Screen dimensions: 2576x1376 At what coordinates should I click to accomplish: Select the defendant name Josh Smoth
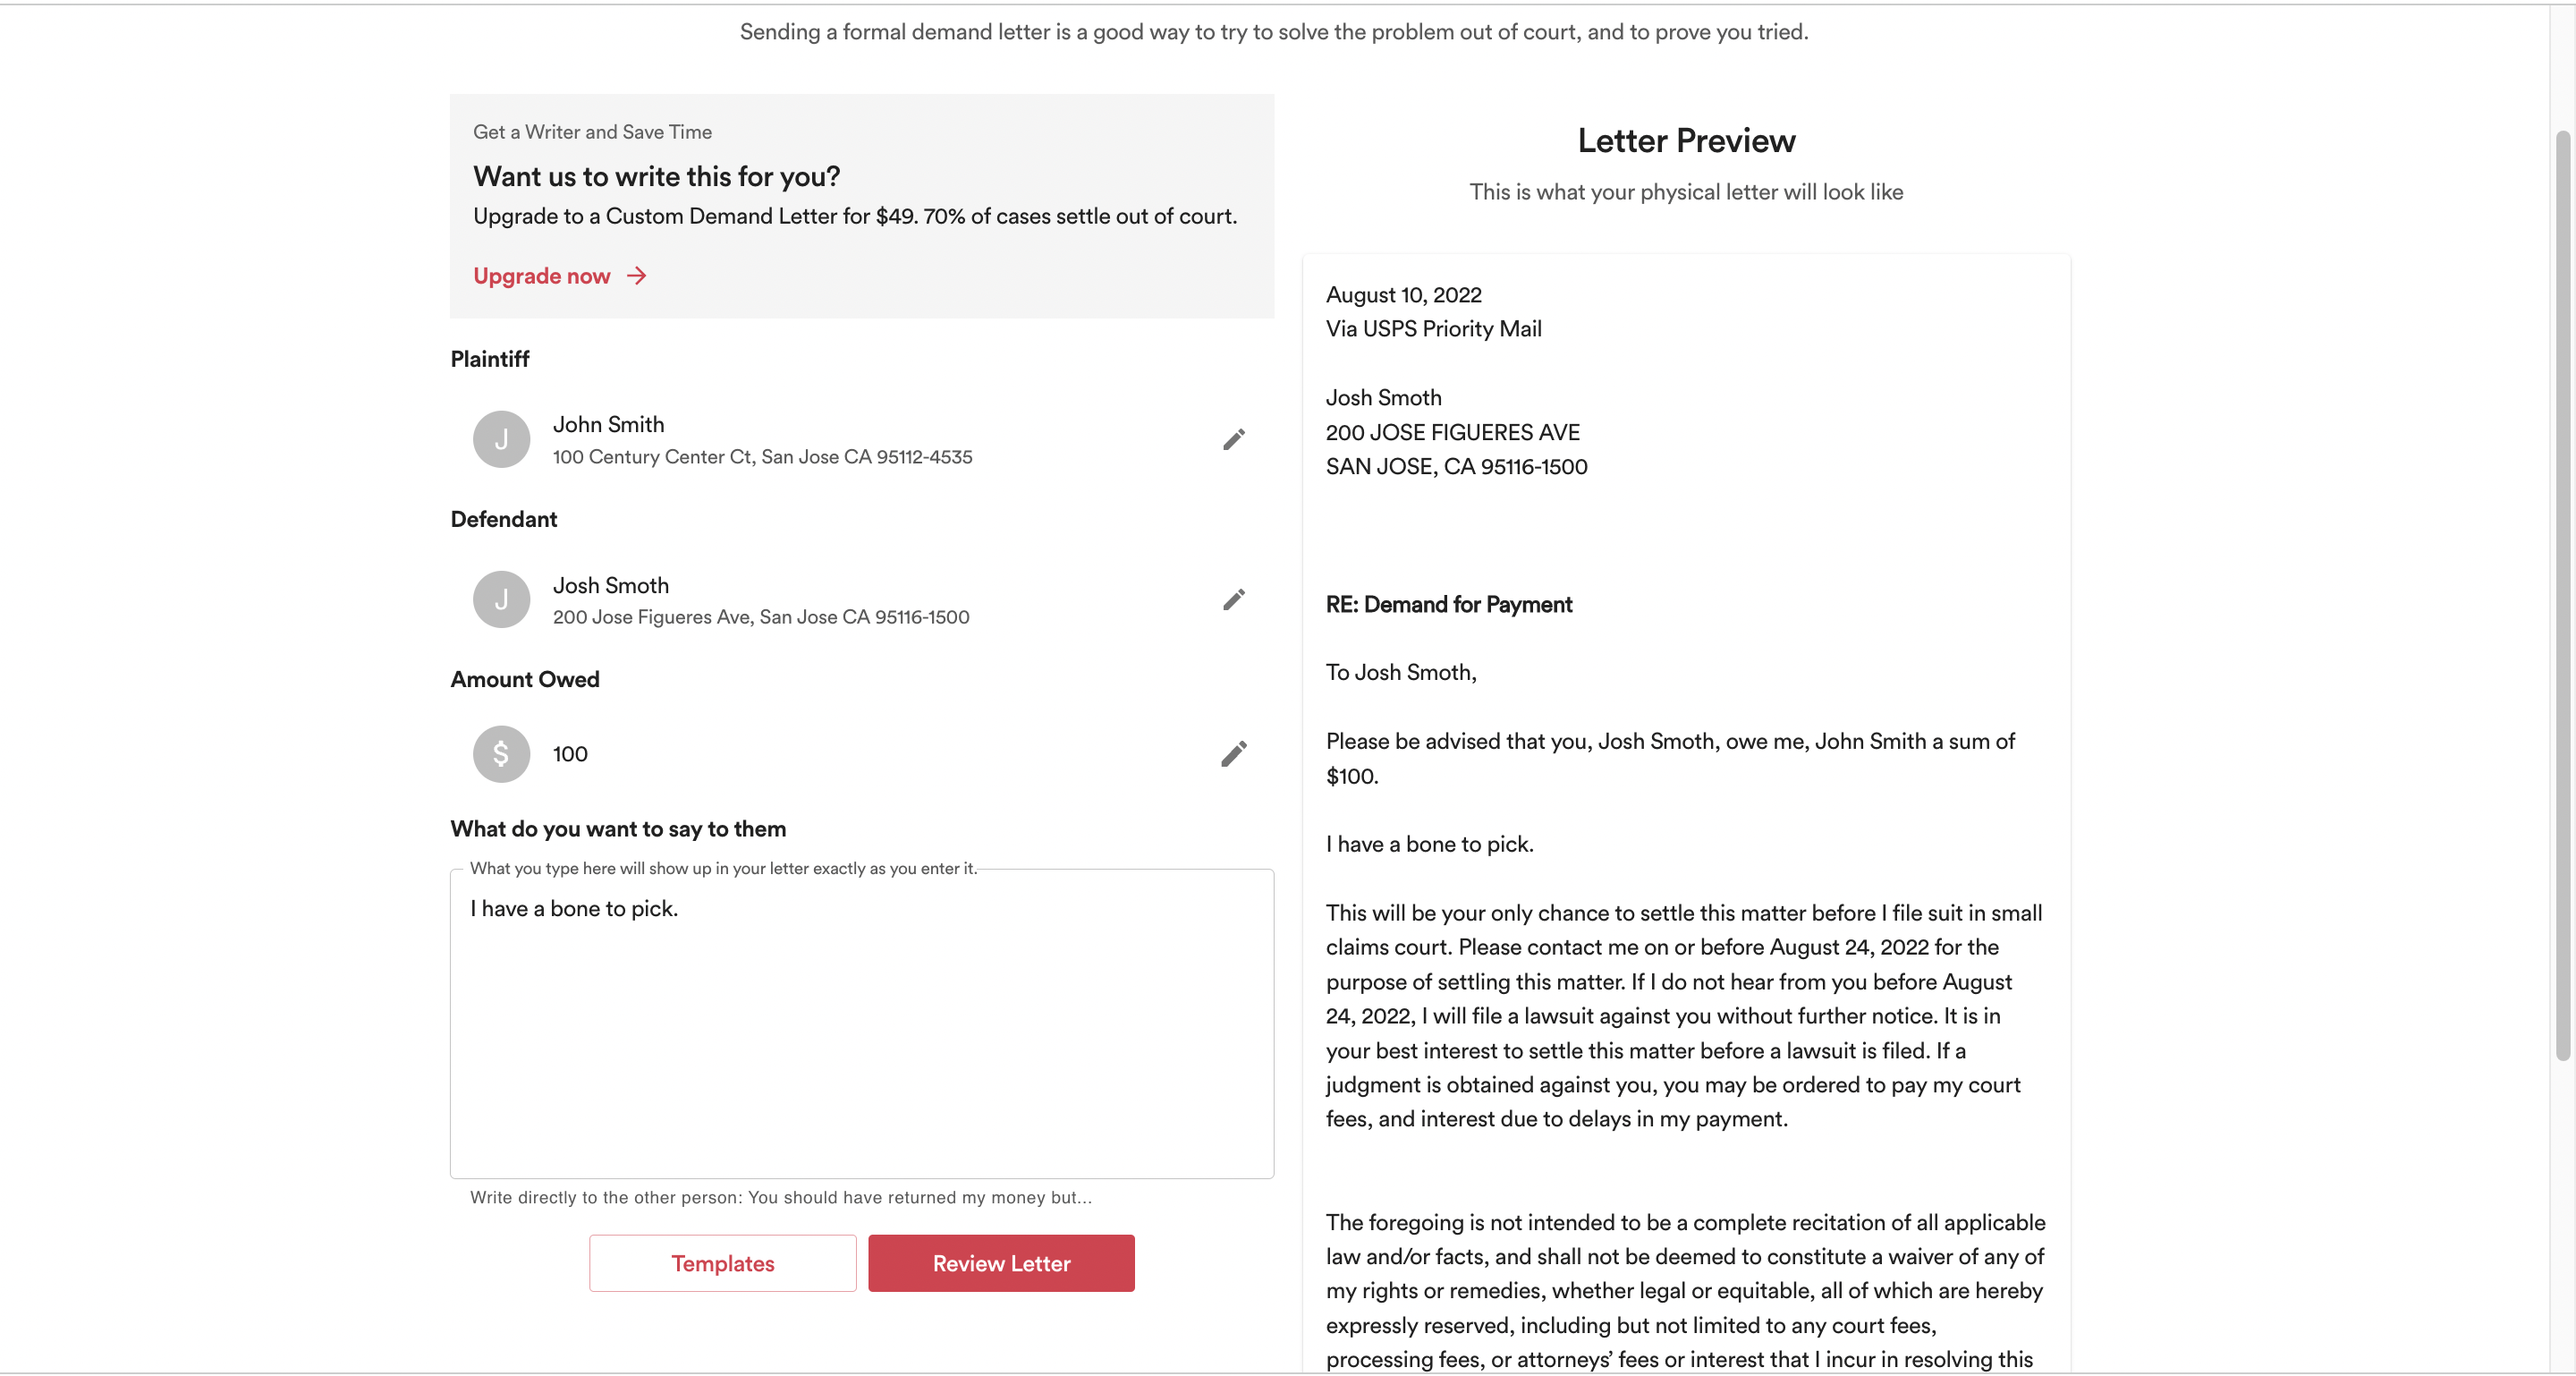610,586
